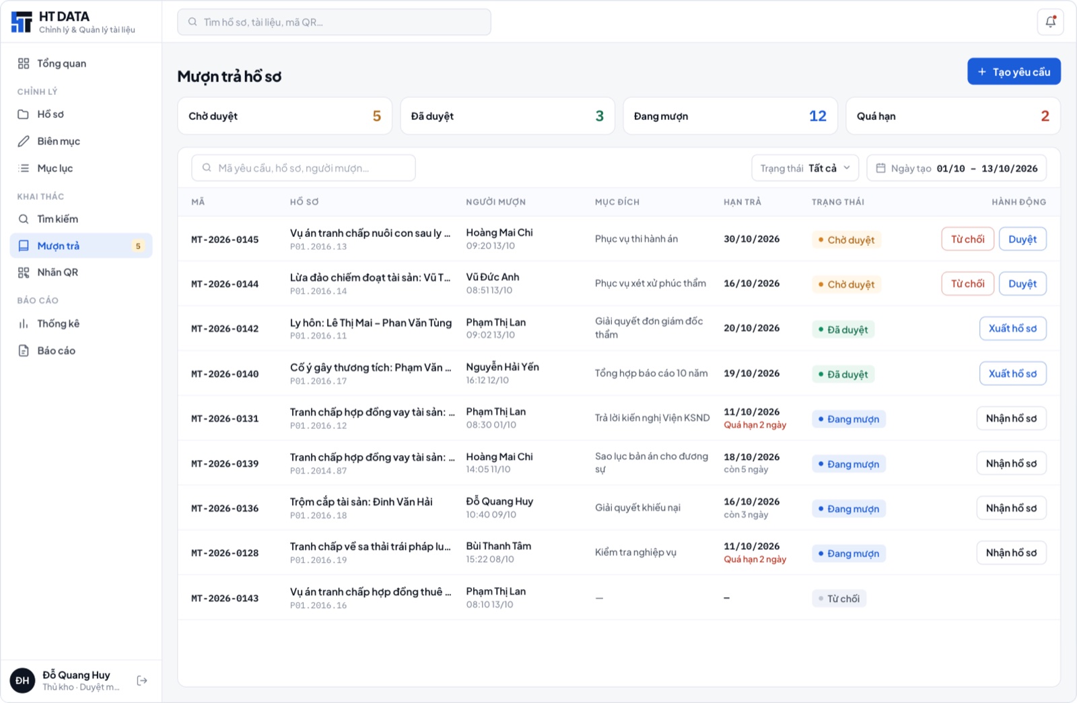Focus the top global search field
Screen dimensions: 1077x703
coord(334,22)
